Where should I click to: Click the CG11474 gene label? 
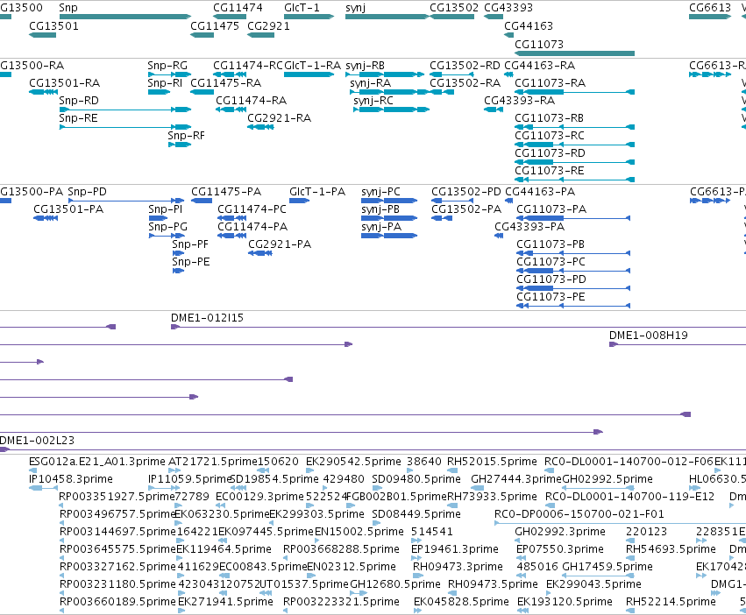(238, 8)
